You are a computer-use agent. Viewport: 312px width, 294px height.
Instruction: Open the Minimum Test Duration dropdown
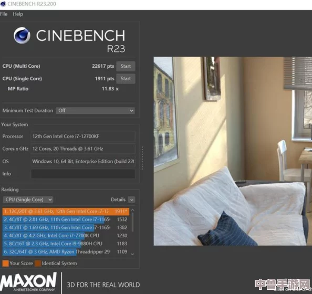click(95, 111)
